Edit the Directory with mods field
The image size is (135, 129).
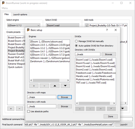pos(42,106)
